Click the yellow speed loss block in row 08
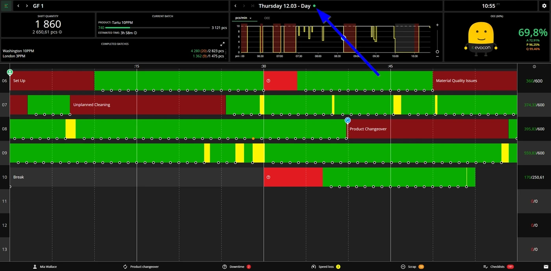 pos(70,129)
